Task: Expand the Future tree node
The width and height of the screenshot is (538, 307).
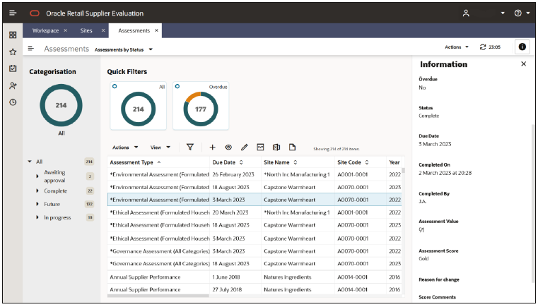Action: pos(37,204)
